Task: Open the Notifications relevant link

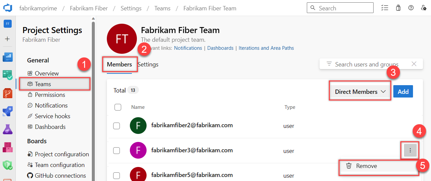Action: [188, 48]
